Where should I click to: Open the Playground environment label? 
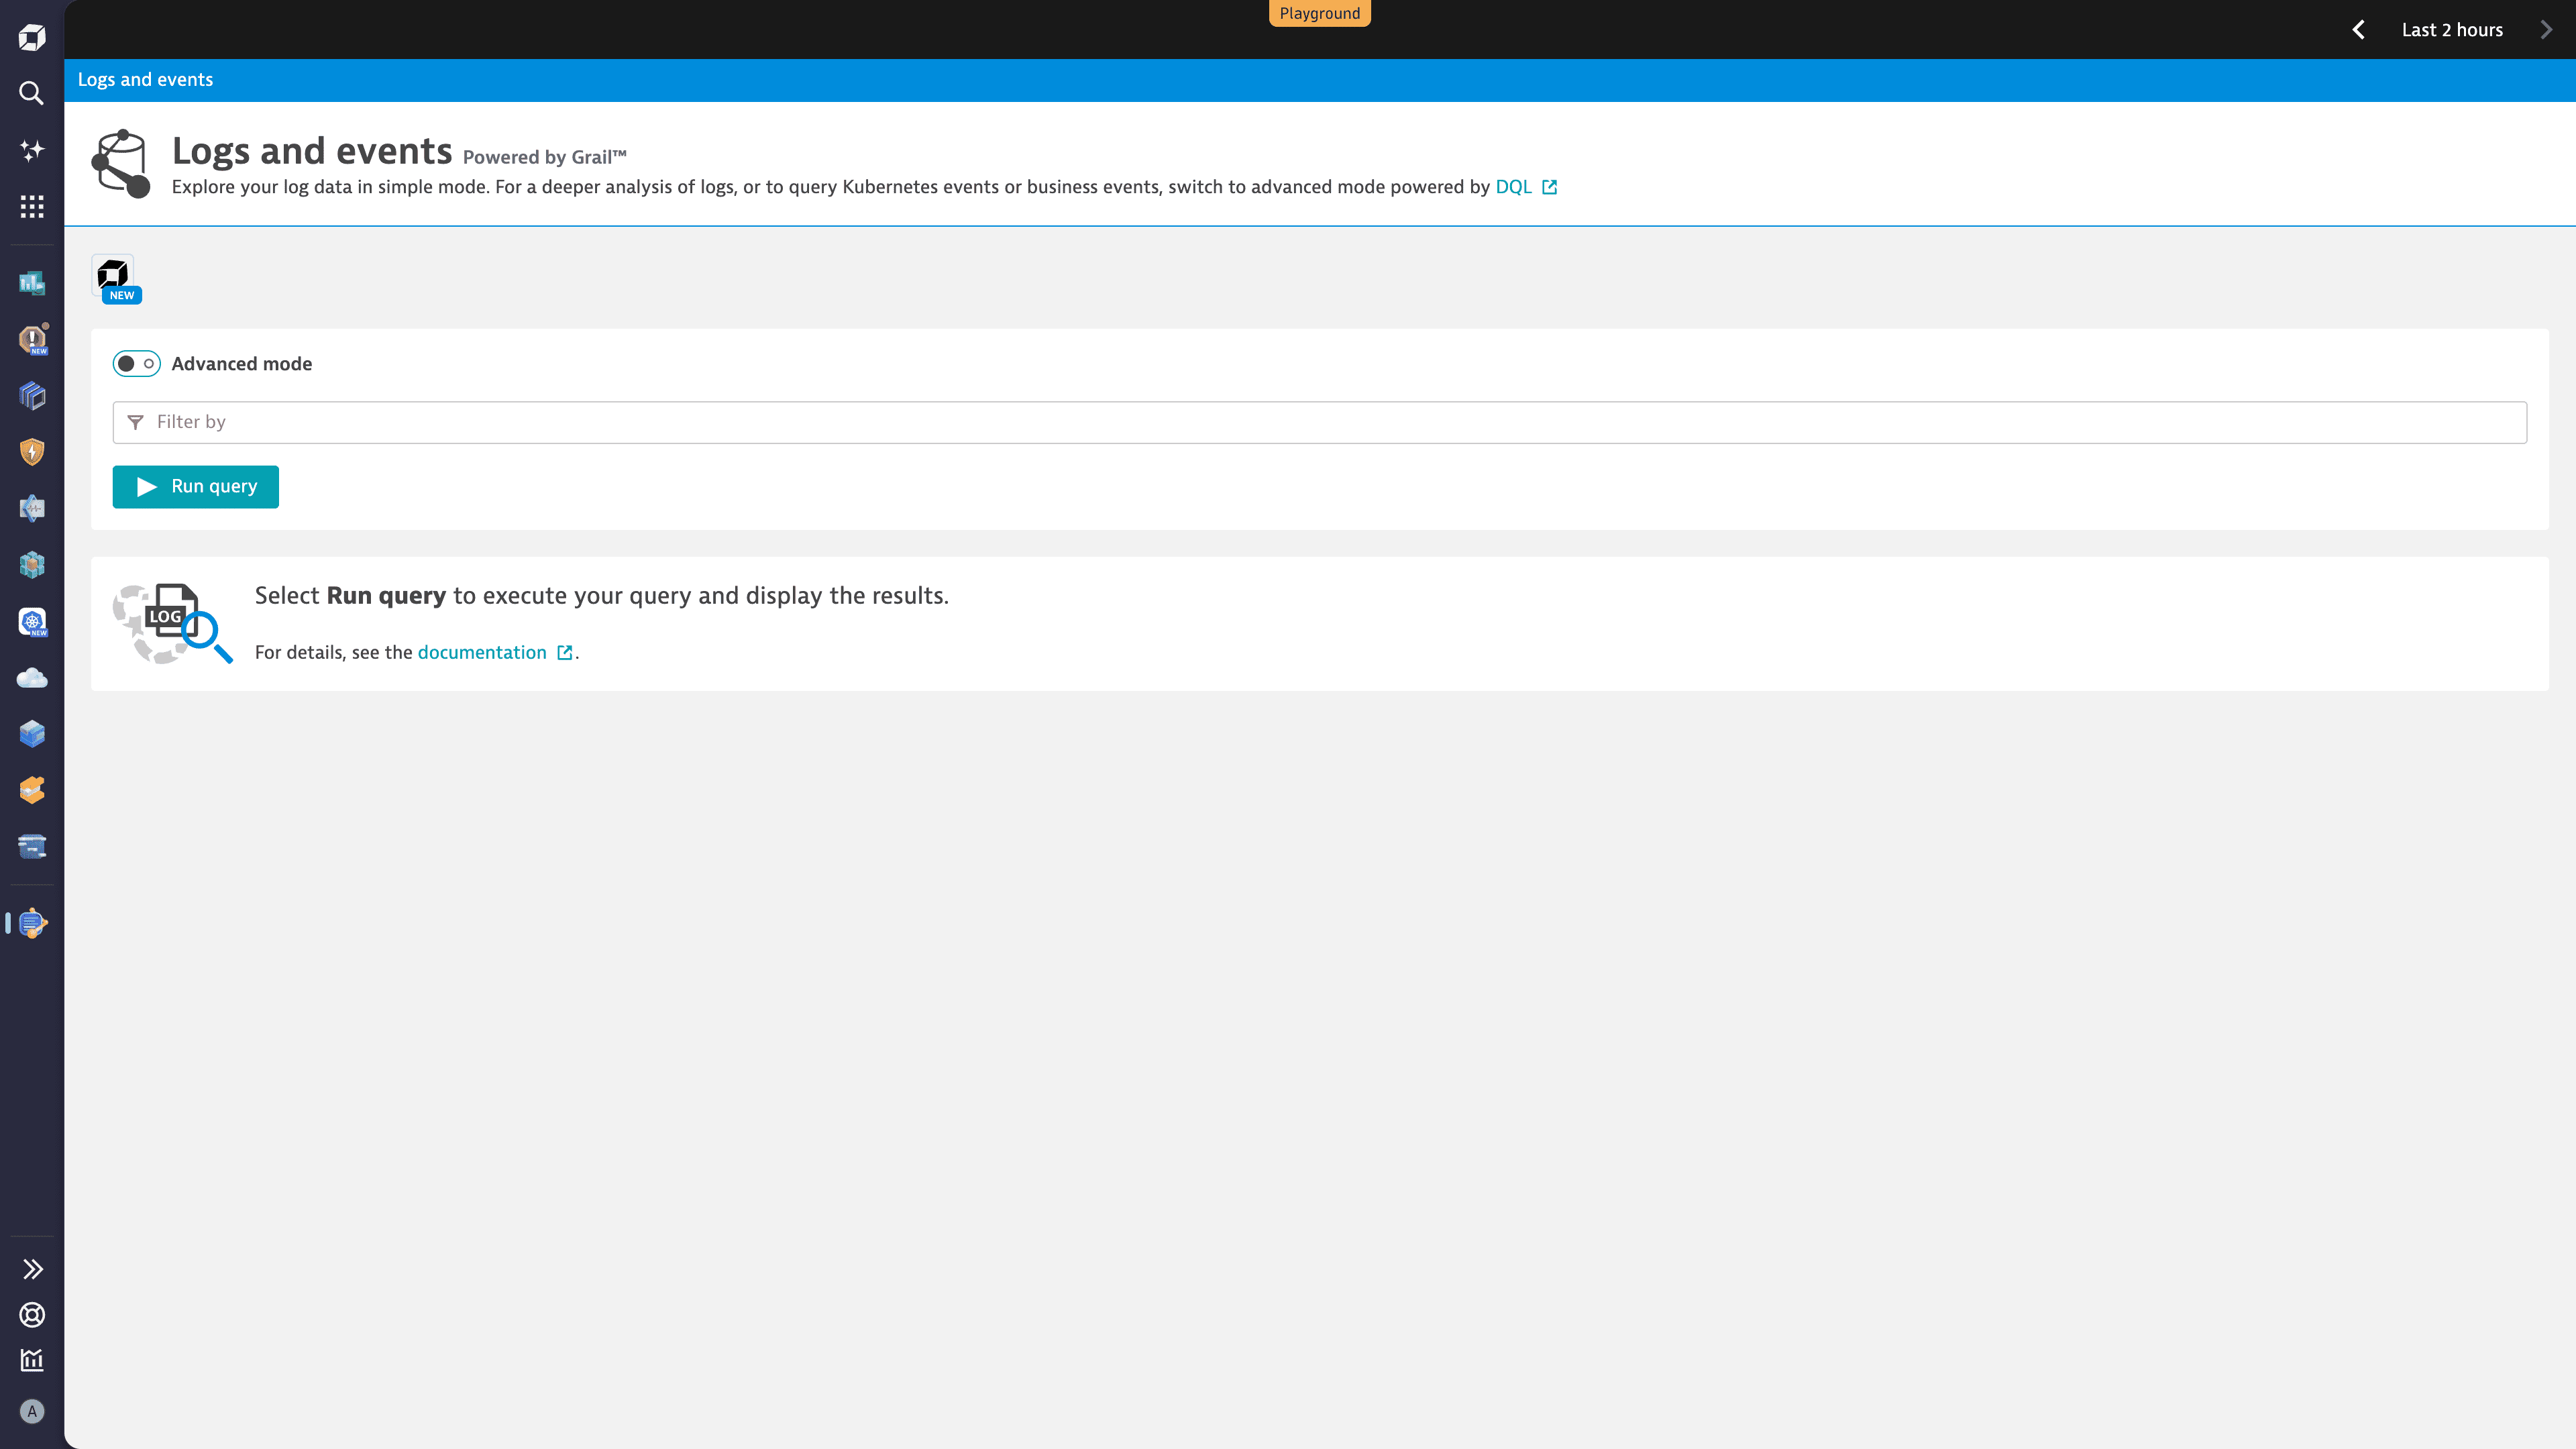click(x=1319, y=13)
